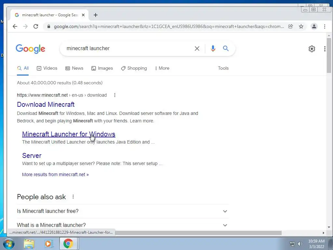
Task: Share this page via the share icon
Action: [x=290, y=26]
